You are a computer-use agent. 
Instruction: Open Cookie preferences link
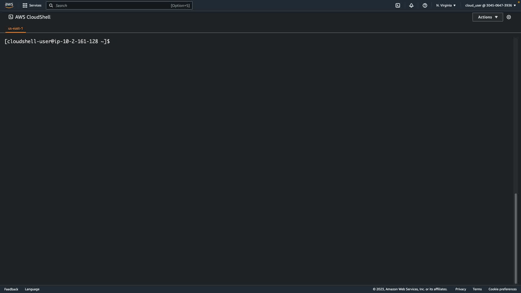(x=502, y=289)
